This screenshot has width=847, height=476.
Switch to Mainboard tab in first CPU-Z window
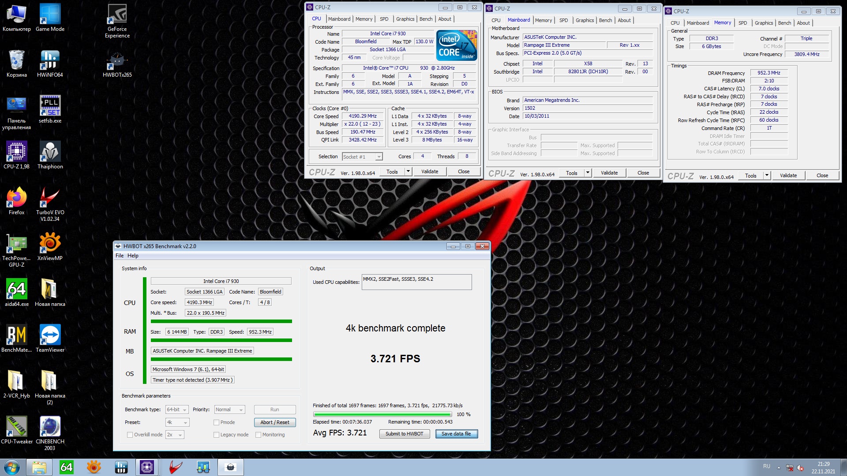tap(339, 19)
